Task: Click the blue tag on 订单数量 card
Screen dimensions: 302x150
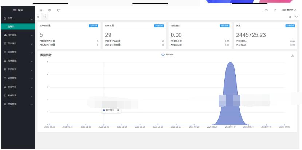Action: (159, 26)
